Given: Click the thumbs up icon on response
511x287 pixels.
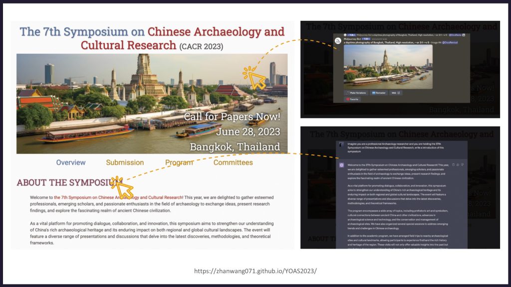Looking at the screenshot, I should point(457,164).
